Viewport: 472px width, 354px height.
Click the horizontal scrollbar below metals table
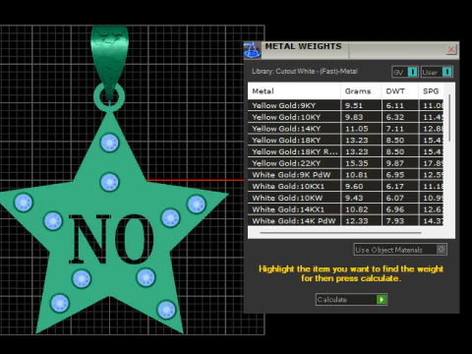pos(340,233)
